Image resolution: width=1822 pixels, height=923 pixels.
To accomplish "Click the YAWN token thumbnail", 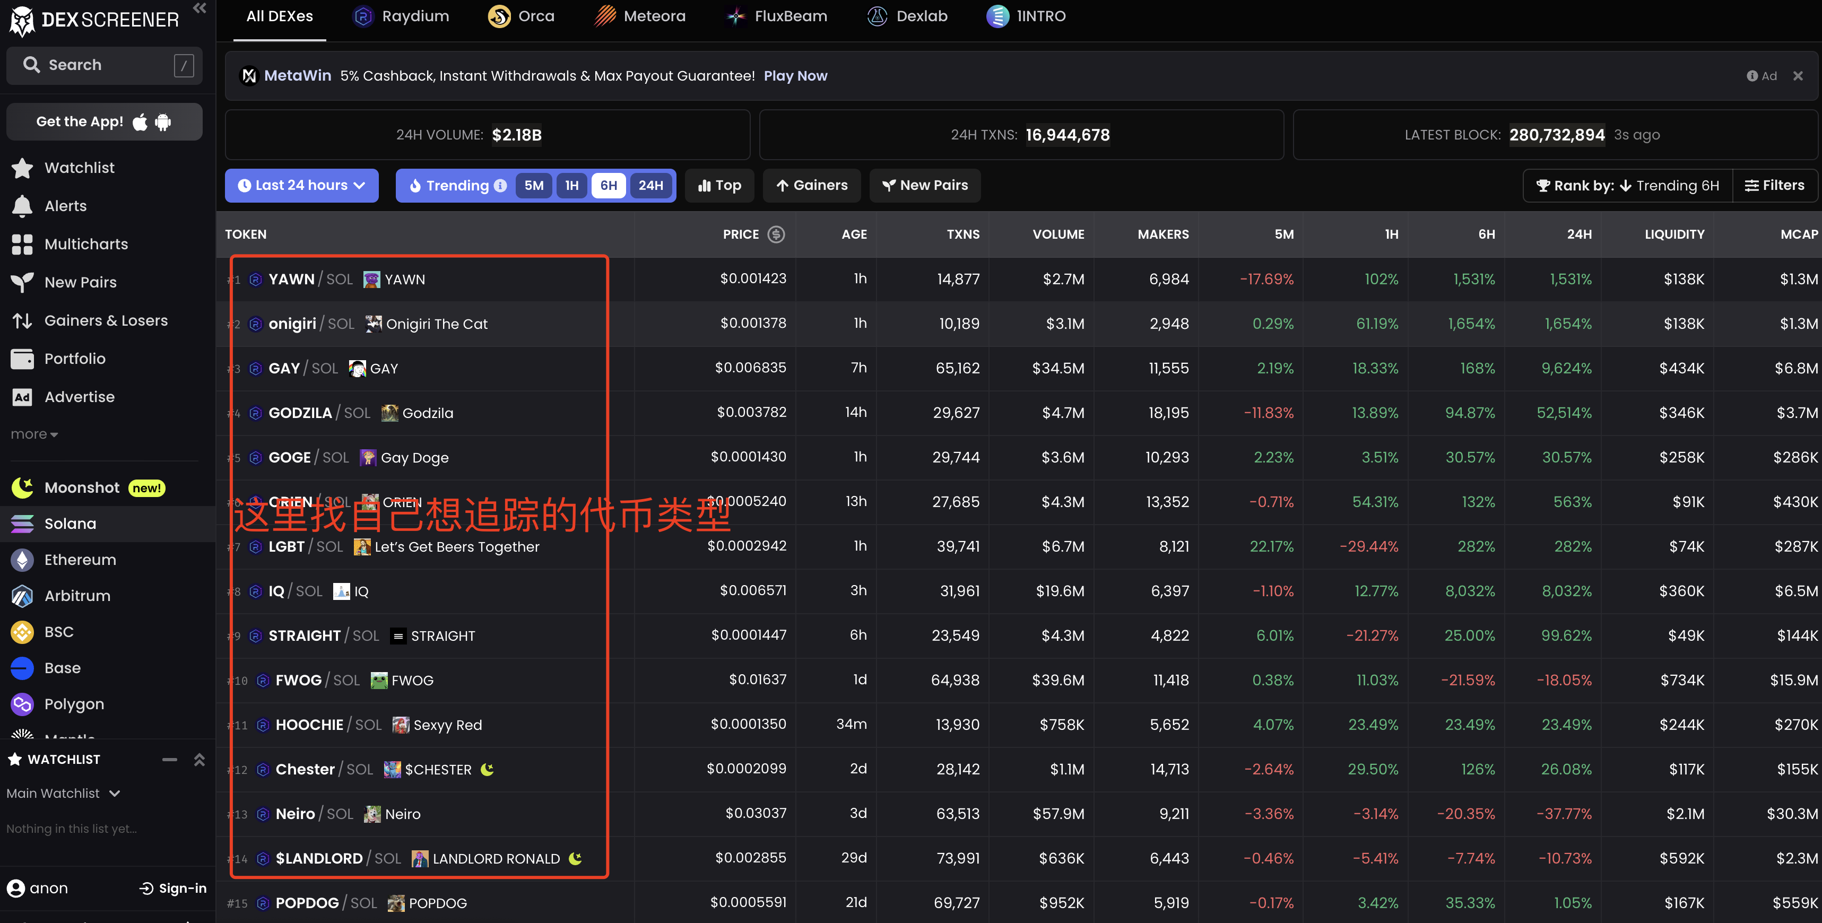I will [x=371, y=280].
